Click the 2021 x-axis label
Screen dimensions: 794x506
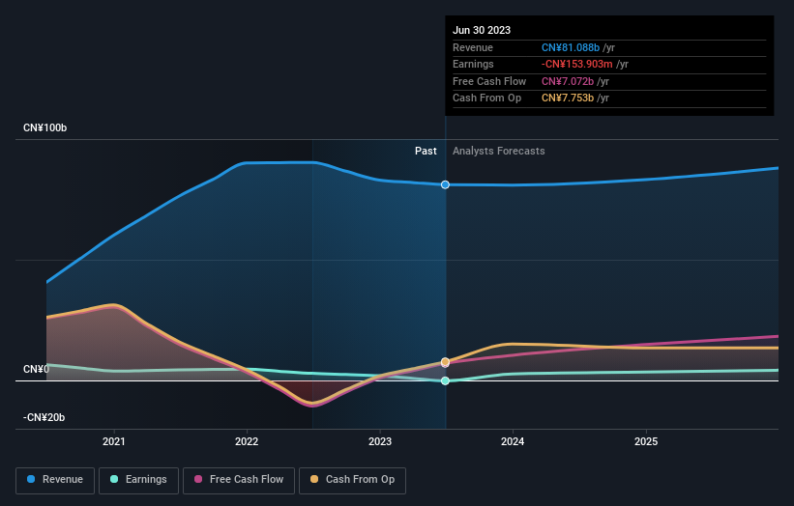(x=114, y=442)
